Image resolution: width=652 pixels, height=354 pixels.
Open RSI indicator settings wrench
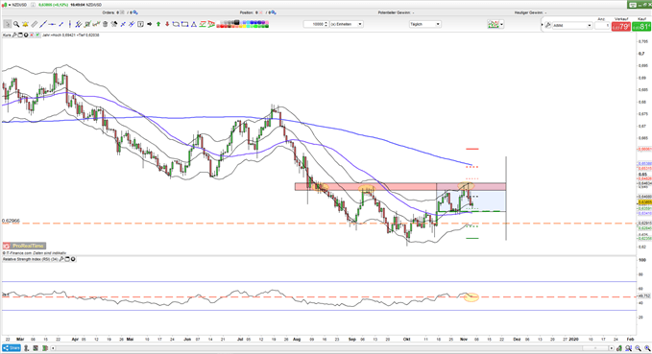61,259
